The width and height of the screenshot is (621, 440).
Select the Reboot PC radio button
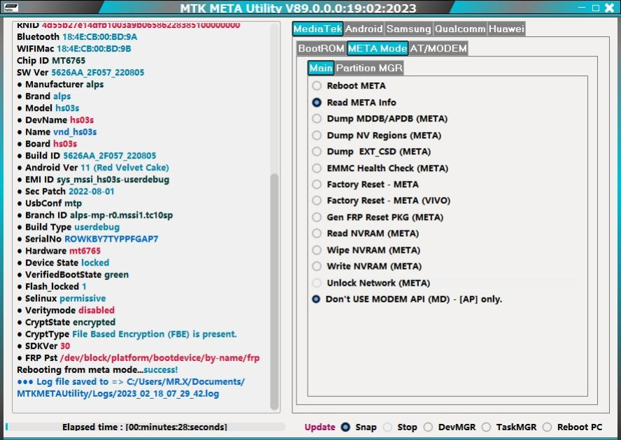click(548, 427)
